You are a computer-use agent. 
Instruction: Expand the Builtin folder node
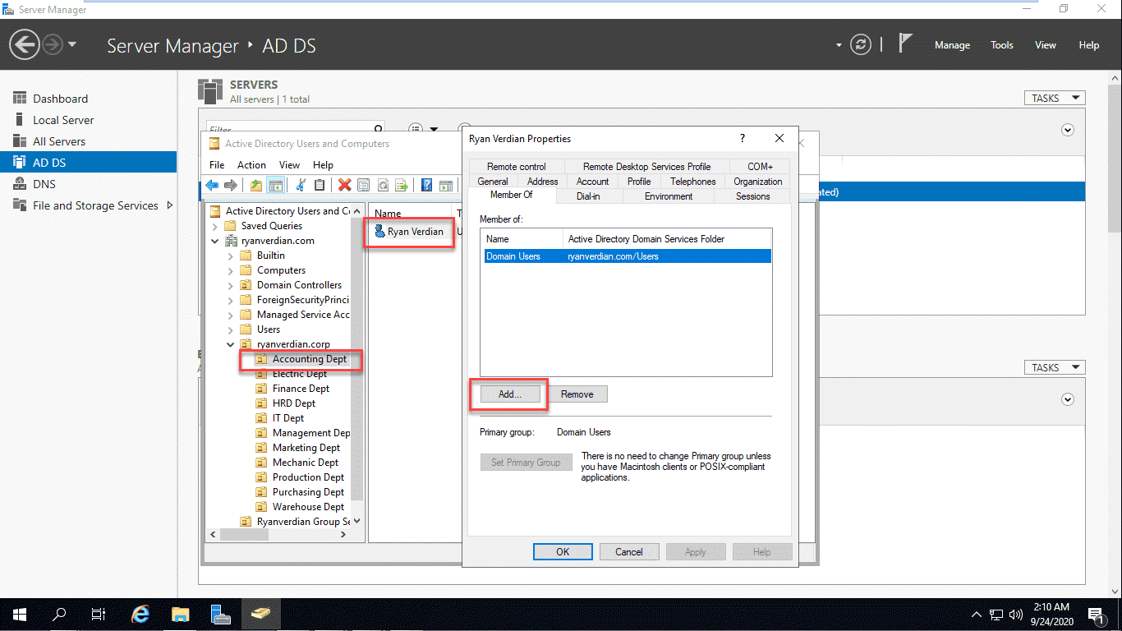click(231, 256)
